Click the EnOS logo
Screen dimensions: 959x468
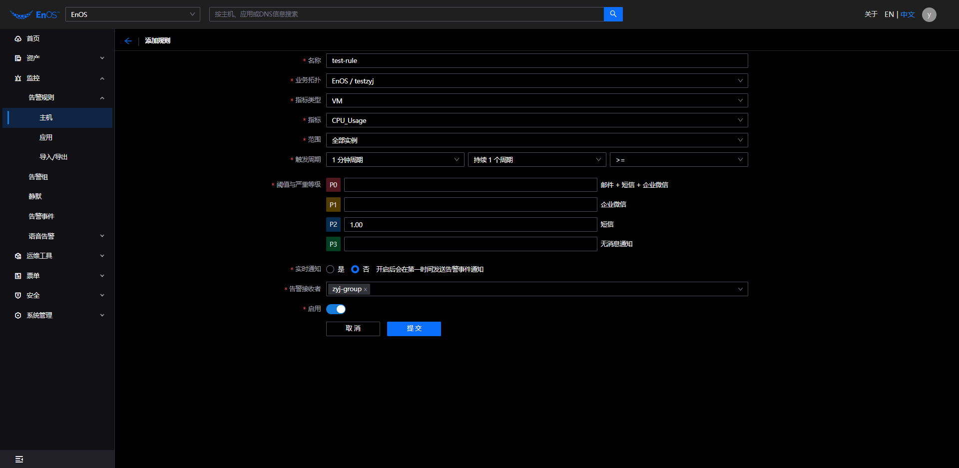(x=34, y=14)
